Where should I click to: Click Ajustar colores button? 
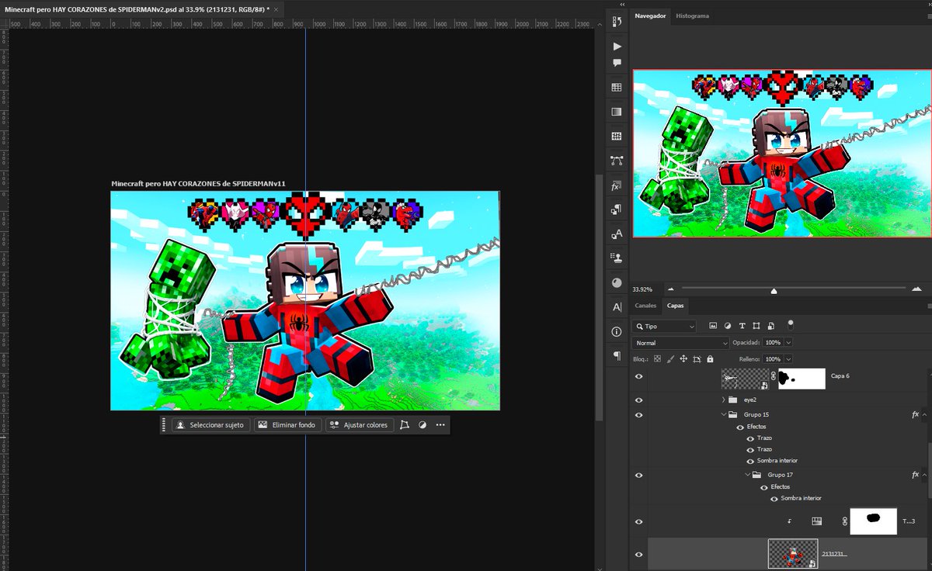[x=358, y=425]
